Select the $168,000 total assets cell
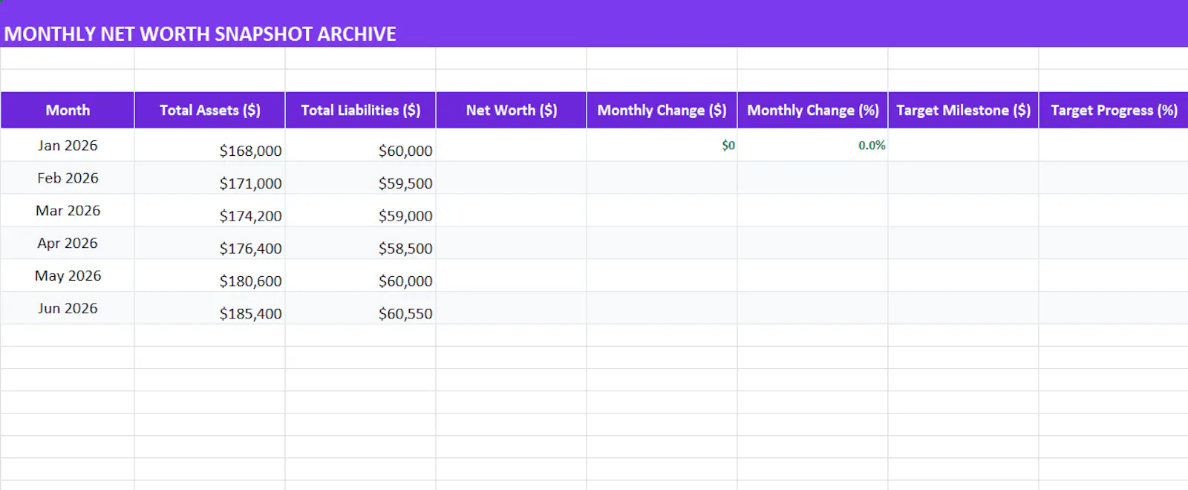Viewport: 1188px width, 490px height. [210, 146]
